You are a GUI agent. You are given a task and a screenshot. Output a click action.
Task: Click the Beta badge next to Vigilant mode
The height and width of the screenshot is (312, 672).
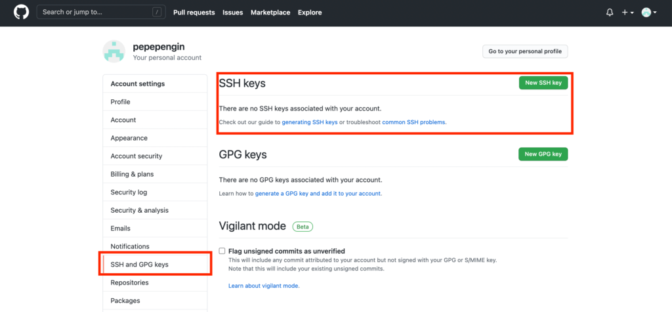[x=303, y=226]
